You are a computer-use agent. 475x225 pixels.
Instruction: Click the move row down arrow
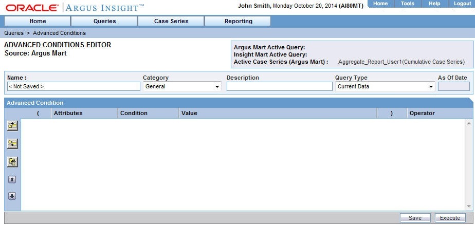point(12,196)
